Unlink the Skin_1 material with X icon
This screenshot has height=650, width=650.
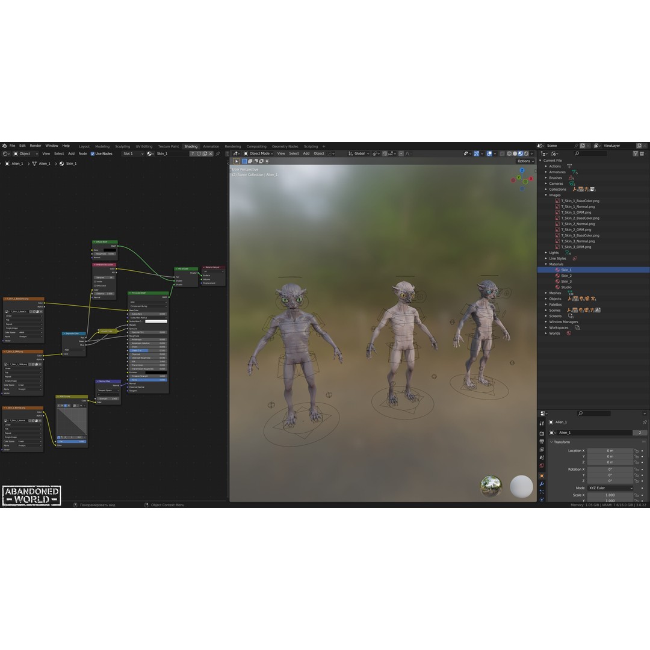click(x=211, y=154)
